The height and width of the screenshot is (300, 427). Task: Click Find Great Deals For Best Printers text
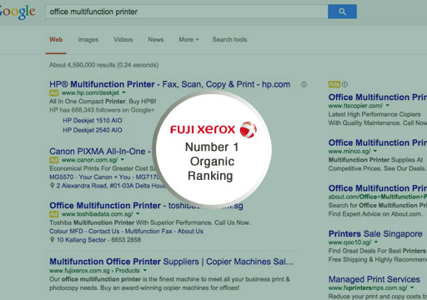click(378, 251)
